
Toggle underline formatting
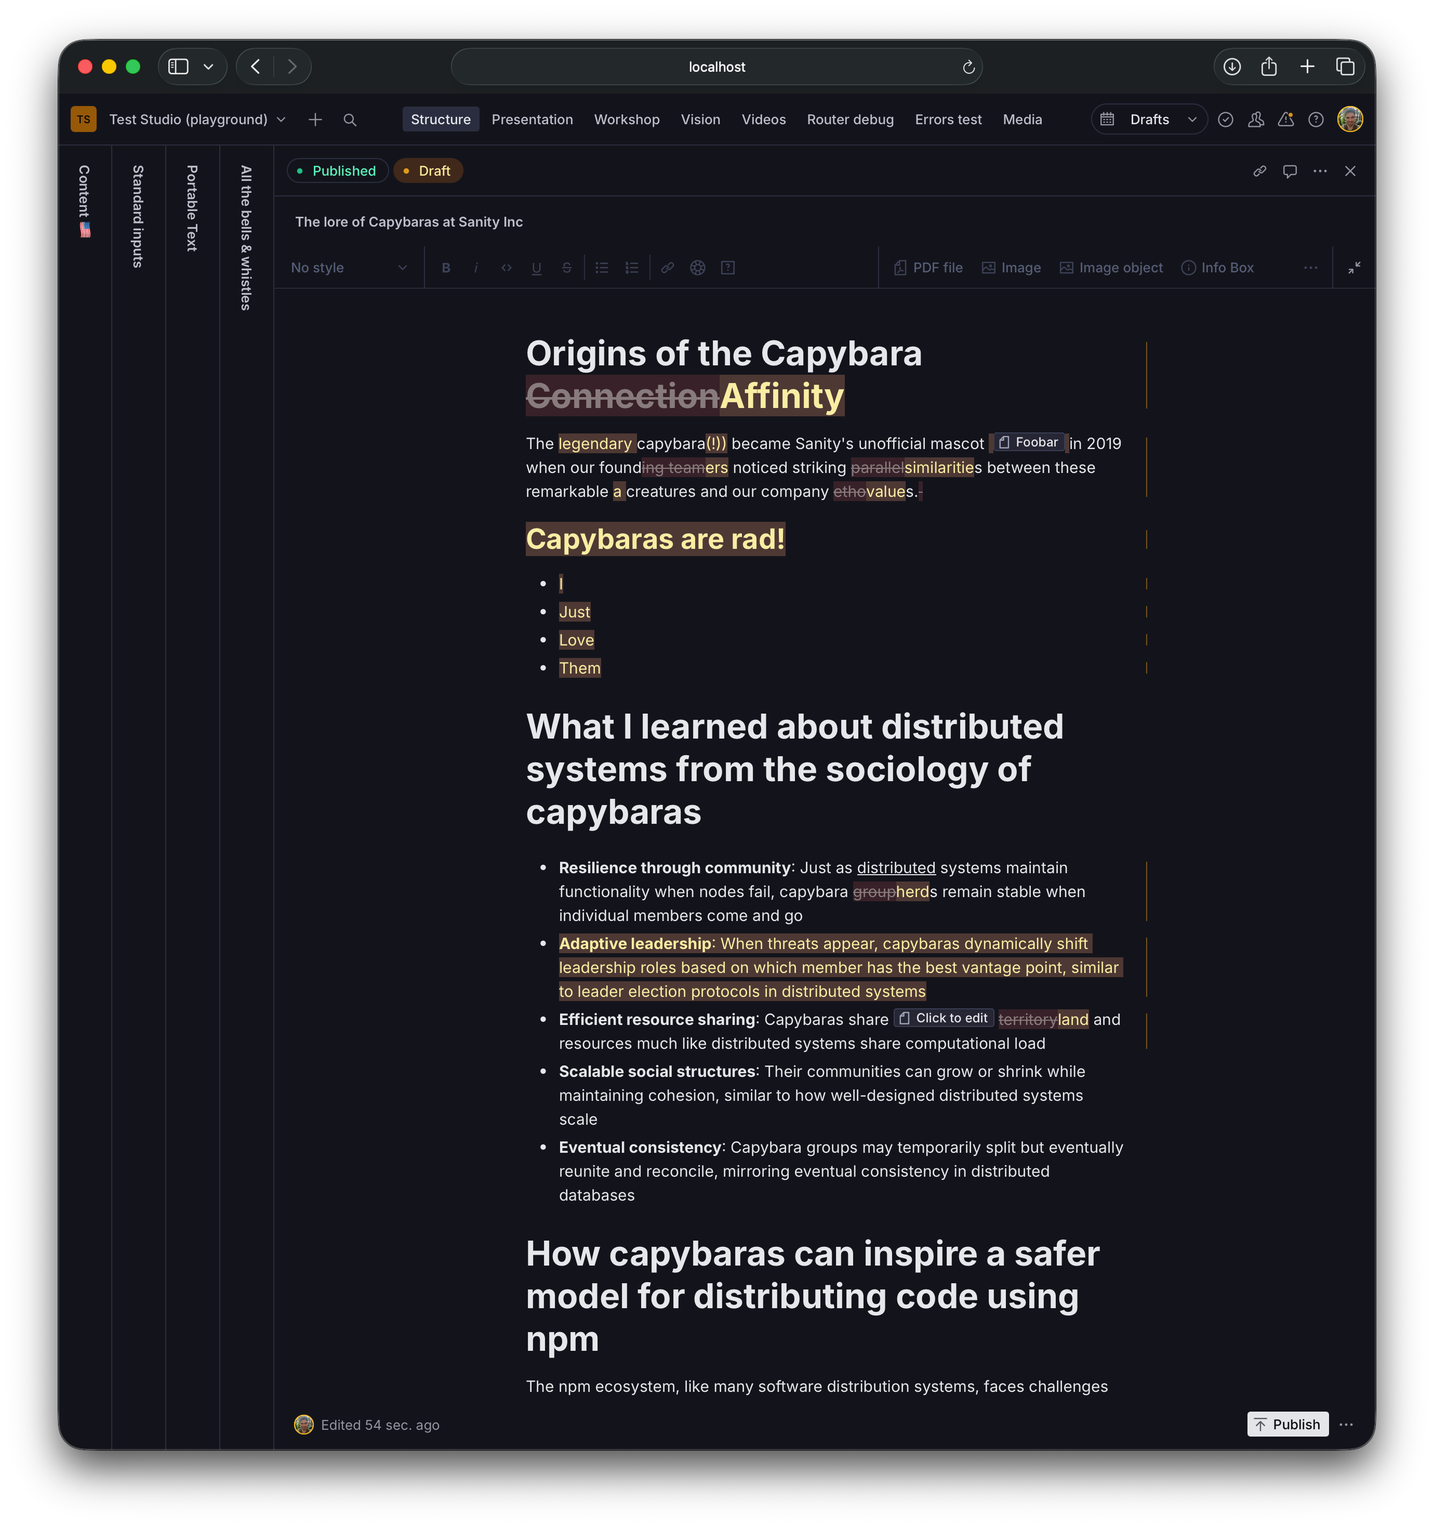coord(537,267)
